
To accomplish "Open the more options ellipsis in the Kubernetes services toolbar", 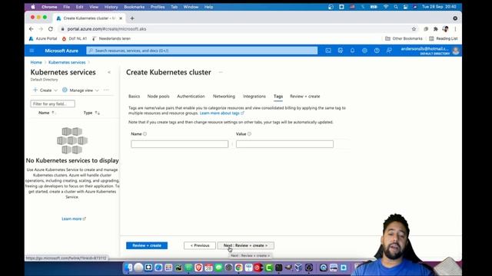I will [x=106, y=90].
